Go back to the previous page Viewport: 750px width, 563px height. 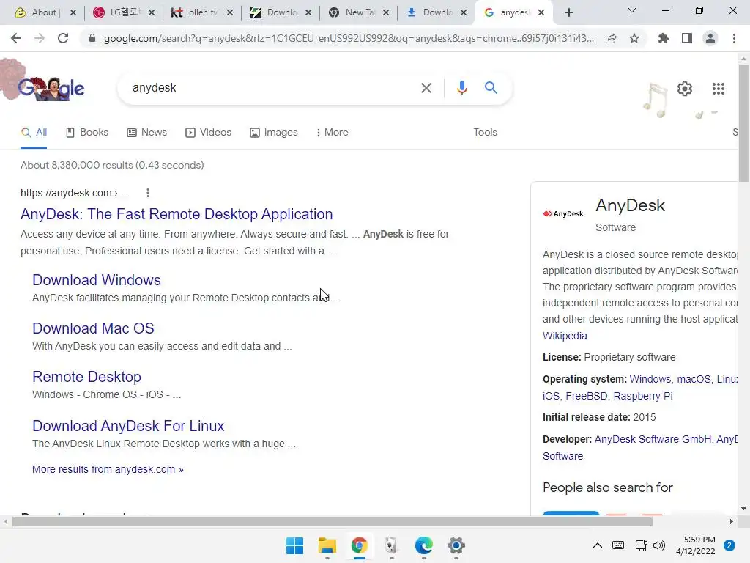pos(16,38)
